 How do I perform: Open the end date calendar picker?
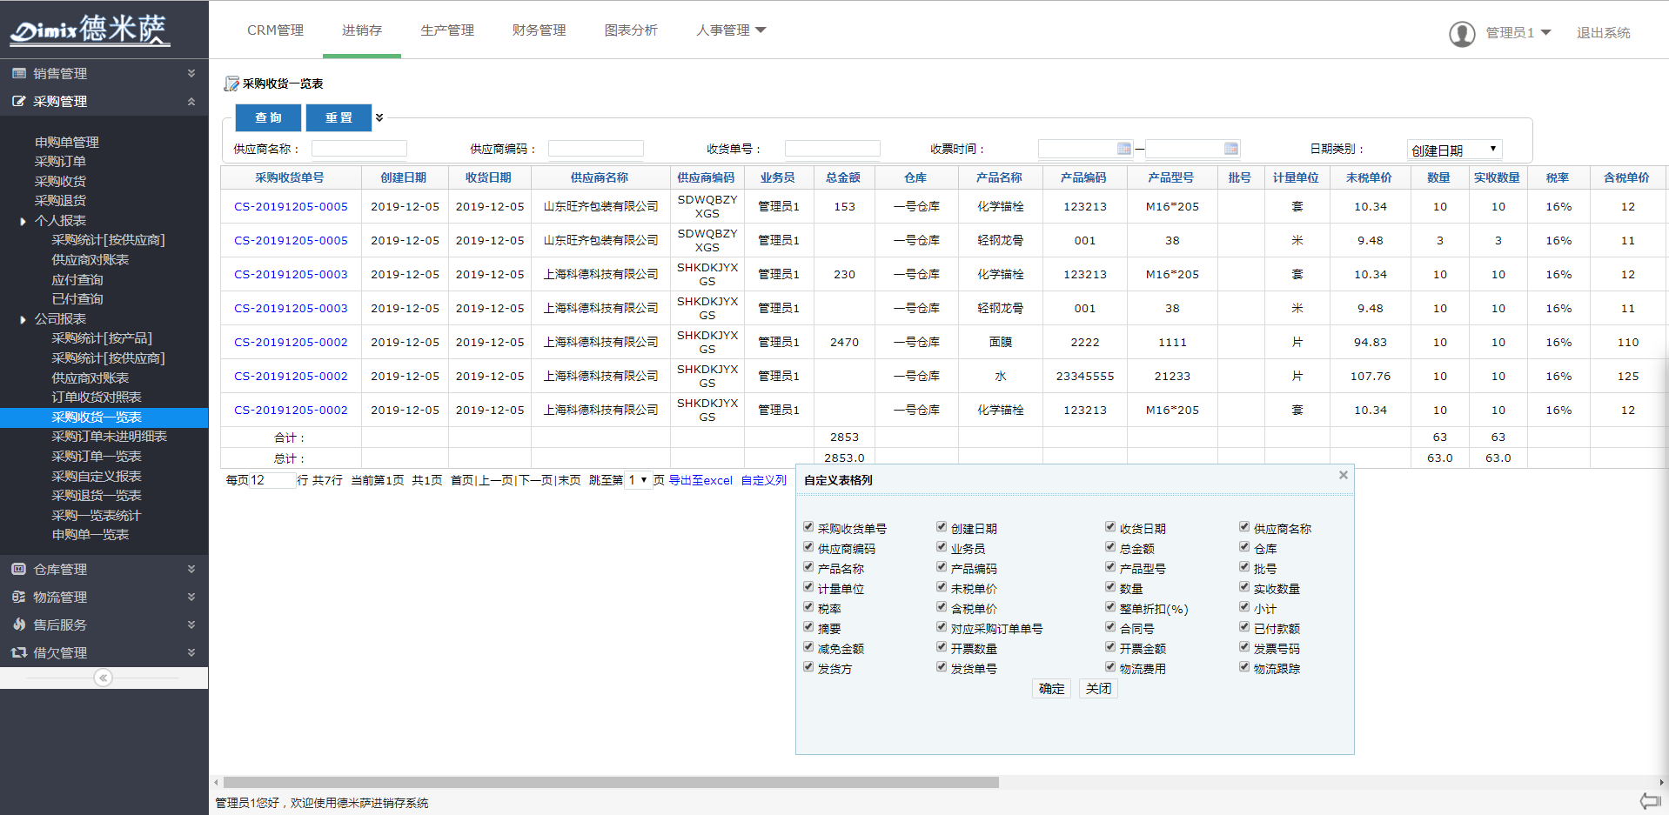coord(1231,149)
